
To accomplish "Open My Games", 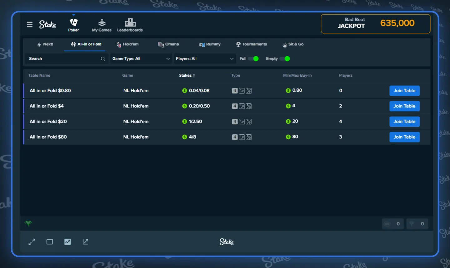I will pyautogui.click(x=102, y=25).
